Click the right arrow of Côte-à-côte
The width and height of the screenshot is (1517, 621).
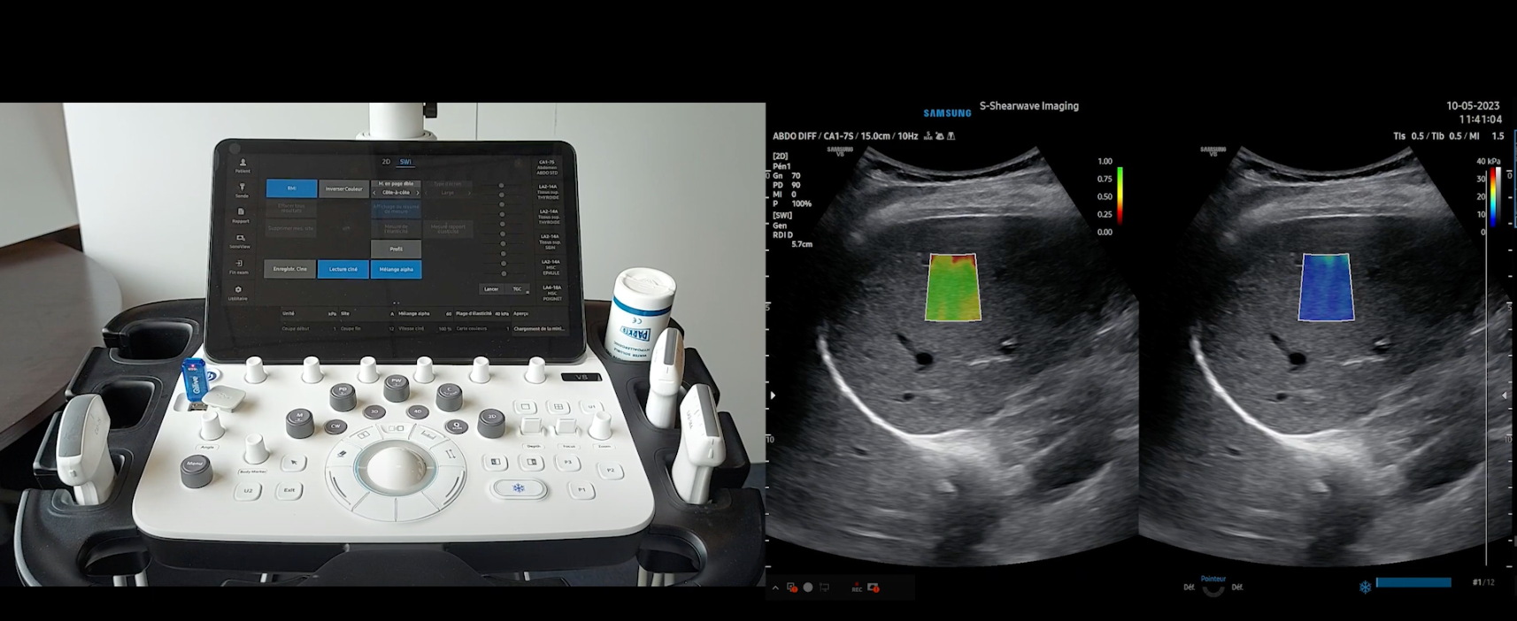pyautogui.click(x=418, y=193)
